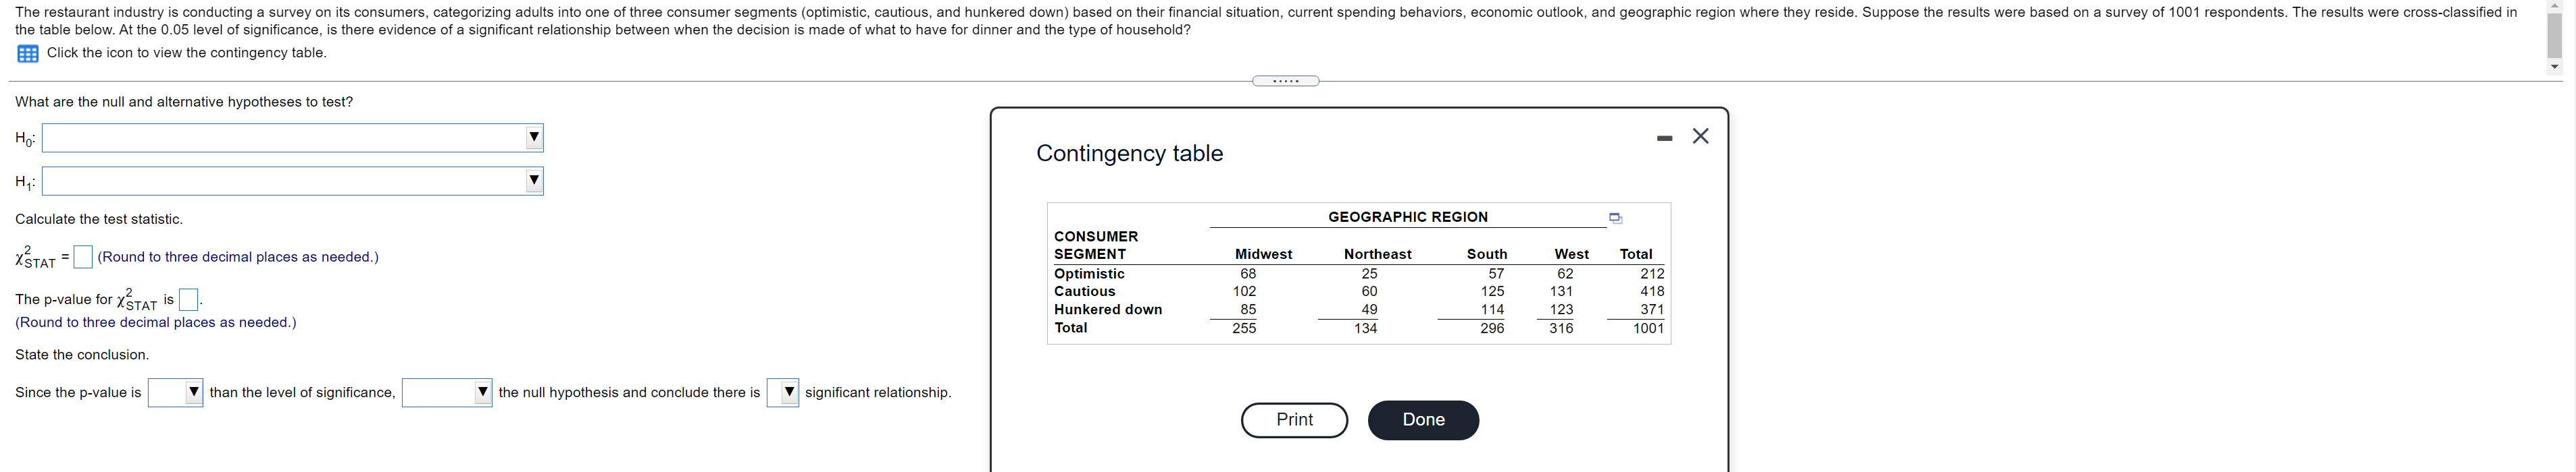
Task: Open the H1 hypothesis dropdown
Action: [x=534, y=181]
